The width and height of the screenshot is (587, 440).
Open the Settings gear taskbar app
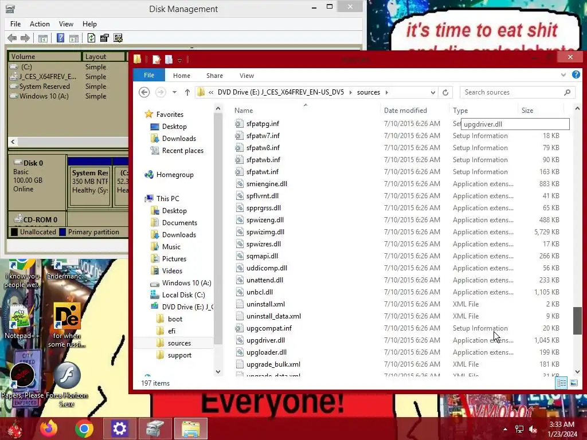click(x=119, y=429)
